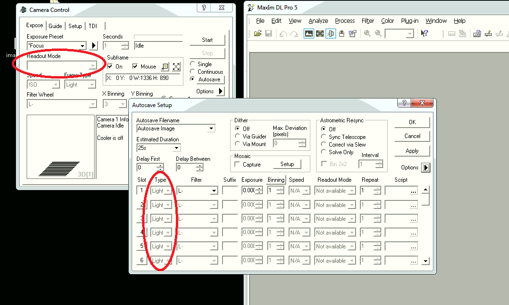Open the slot 1 Type dropdown
This screenshot has height=305, width=509.
pos(168,191)
